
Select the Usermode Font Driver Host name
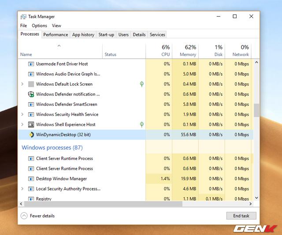pos(62,64)
